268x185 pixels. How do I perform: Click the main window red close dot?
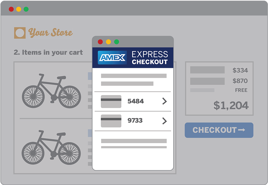11,9
